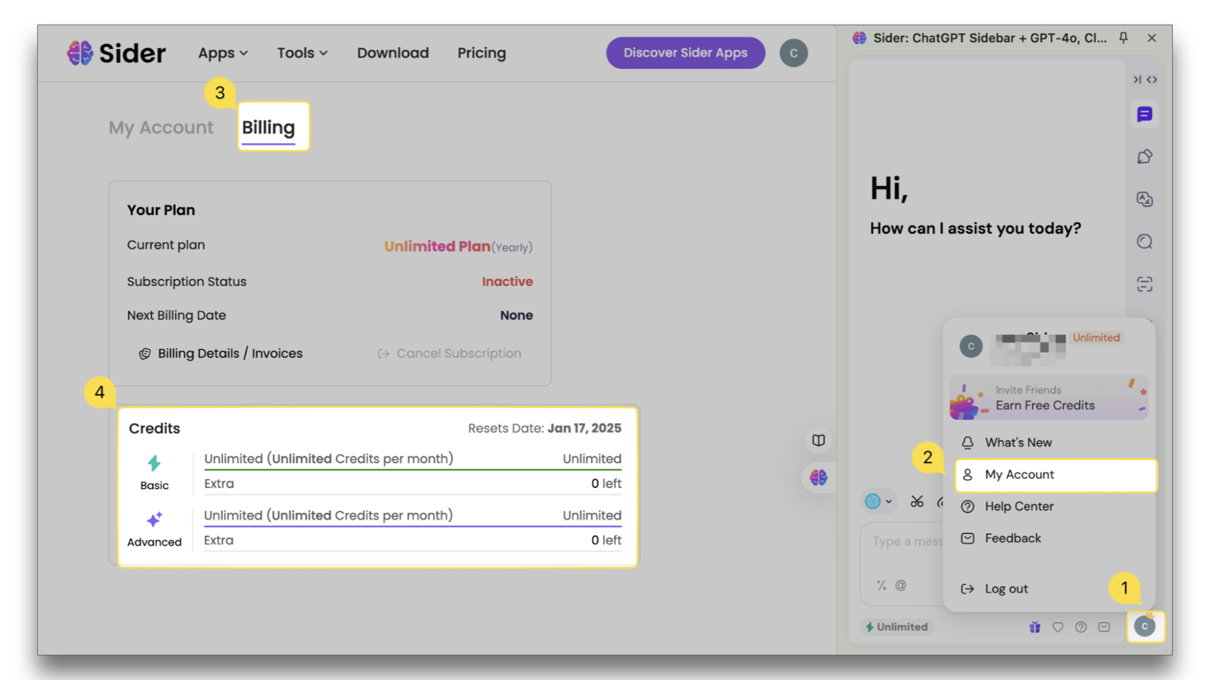Click the scissors screenshot tool icon
Image resolution: width=1210 pixels, height=680 pixels.
pyautogui.click(x=916, y=501)
